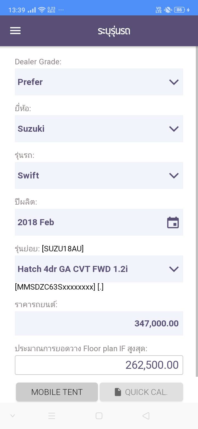The width and height of the screenshot is (198, 429).
Task: Tap the battery indicator in status bar
Action: (x=180, y=10)
